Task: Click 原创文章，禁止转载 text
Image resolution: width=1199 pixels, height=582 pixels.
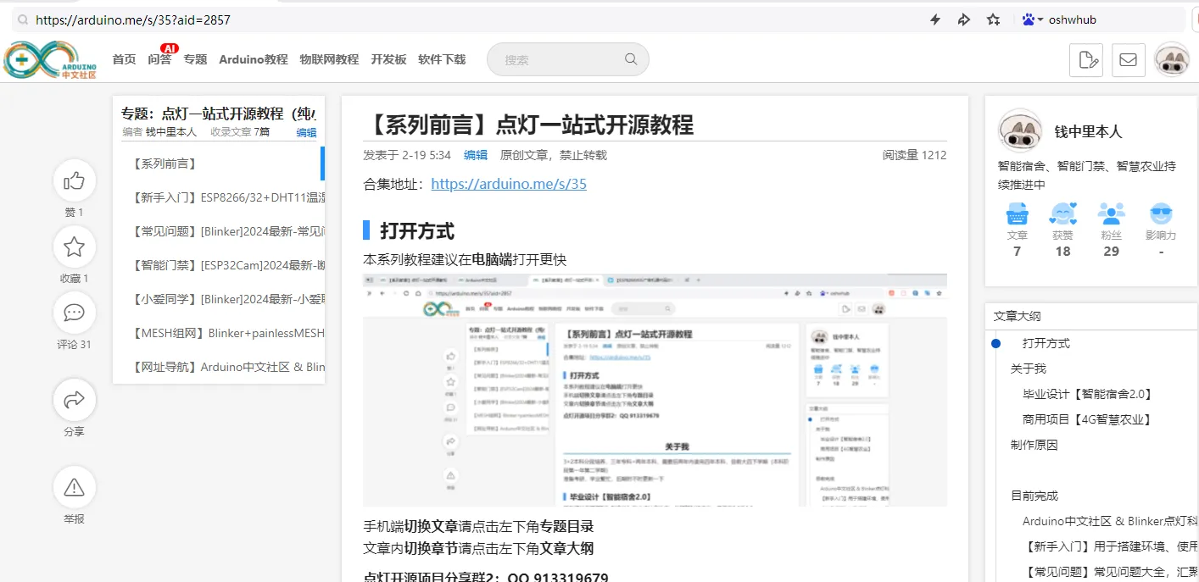Action: [x=554, y=155]
